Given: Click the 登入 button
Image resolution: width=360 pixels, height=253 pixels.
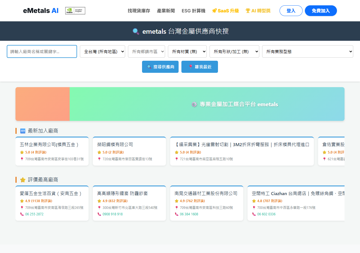Looking at the screenshot, I should click(291, 11).
